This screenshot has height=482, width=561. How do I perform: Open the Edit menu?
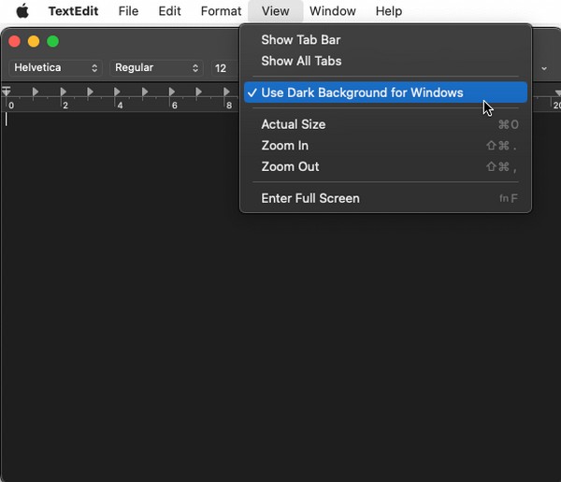169,11
